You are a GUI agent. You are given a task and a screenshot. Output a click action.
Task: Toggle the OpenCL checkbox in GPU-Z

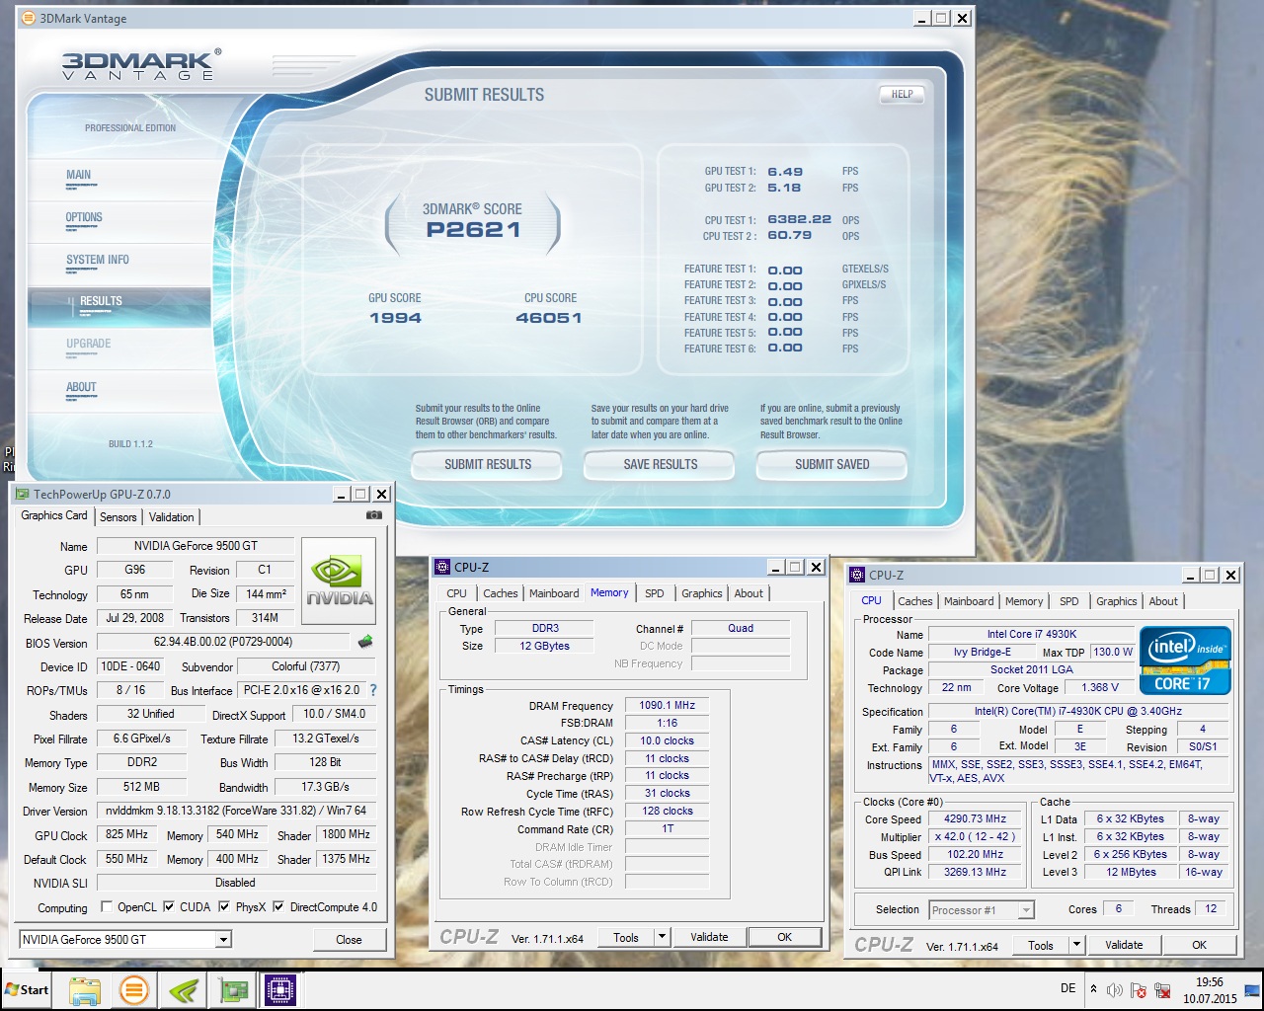(107, 906)
